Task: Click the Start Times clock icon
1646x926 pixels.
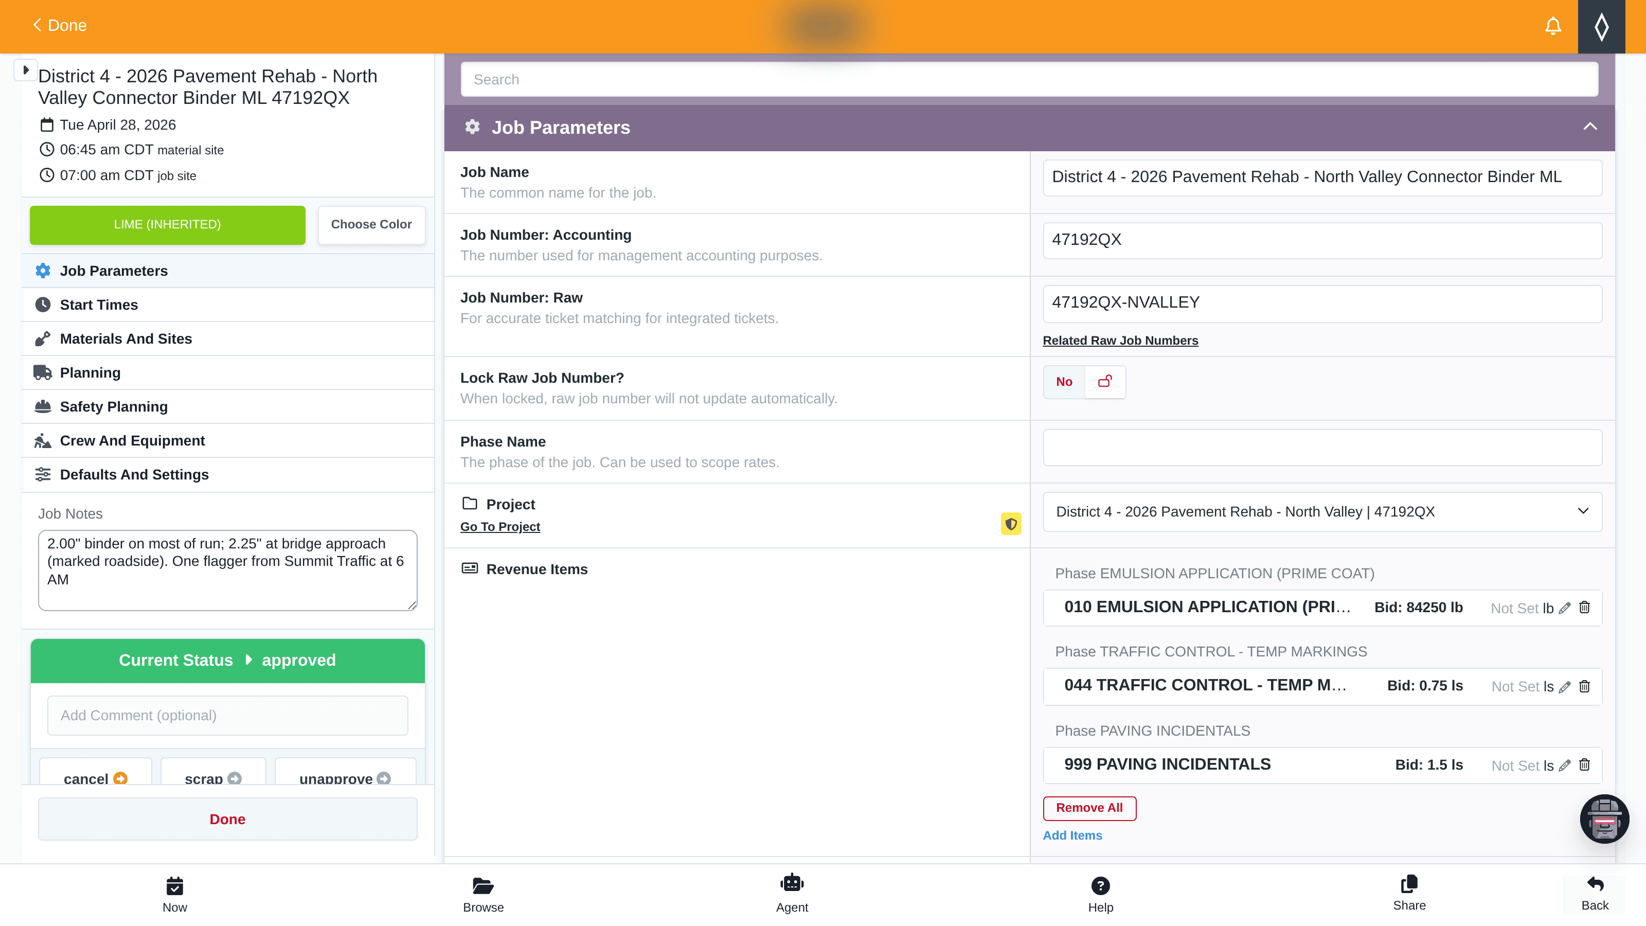Action: click(43, 305)
